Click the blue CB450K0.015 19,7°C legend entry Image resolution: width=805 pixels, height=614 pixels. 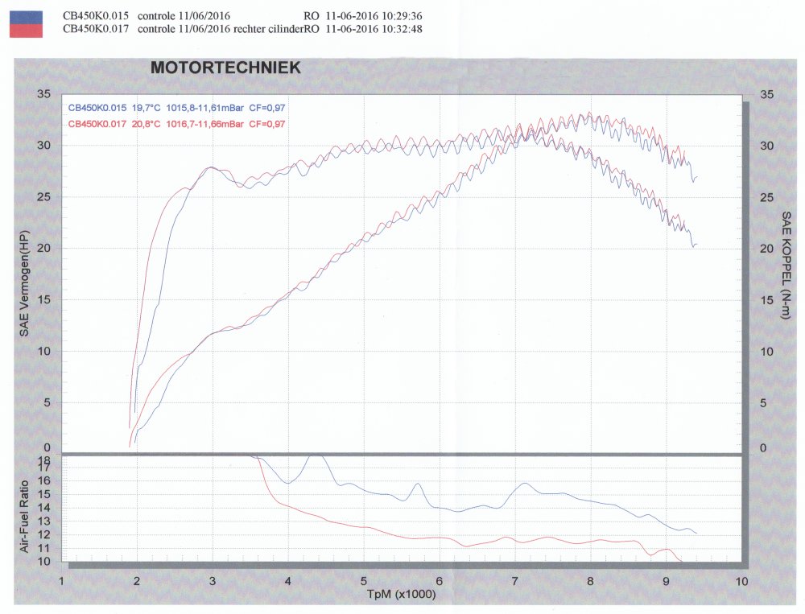coord(176,108)
